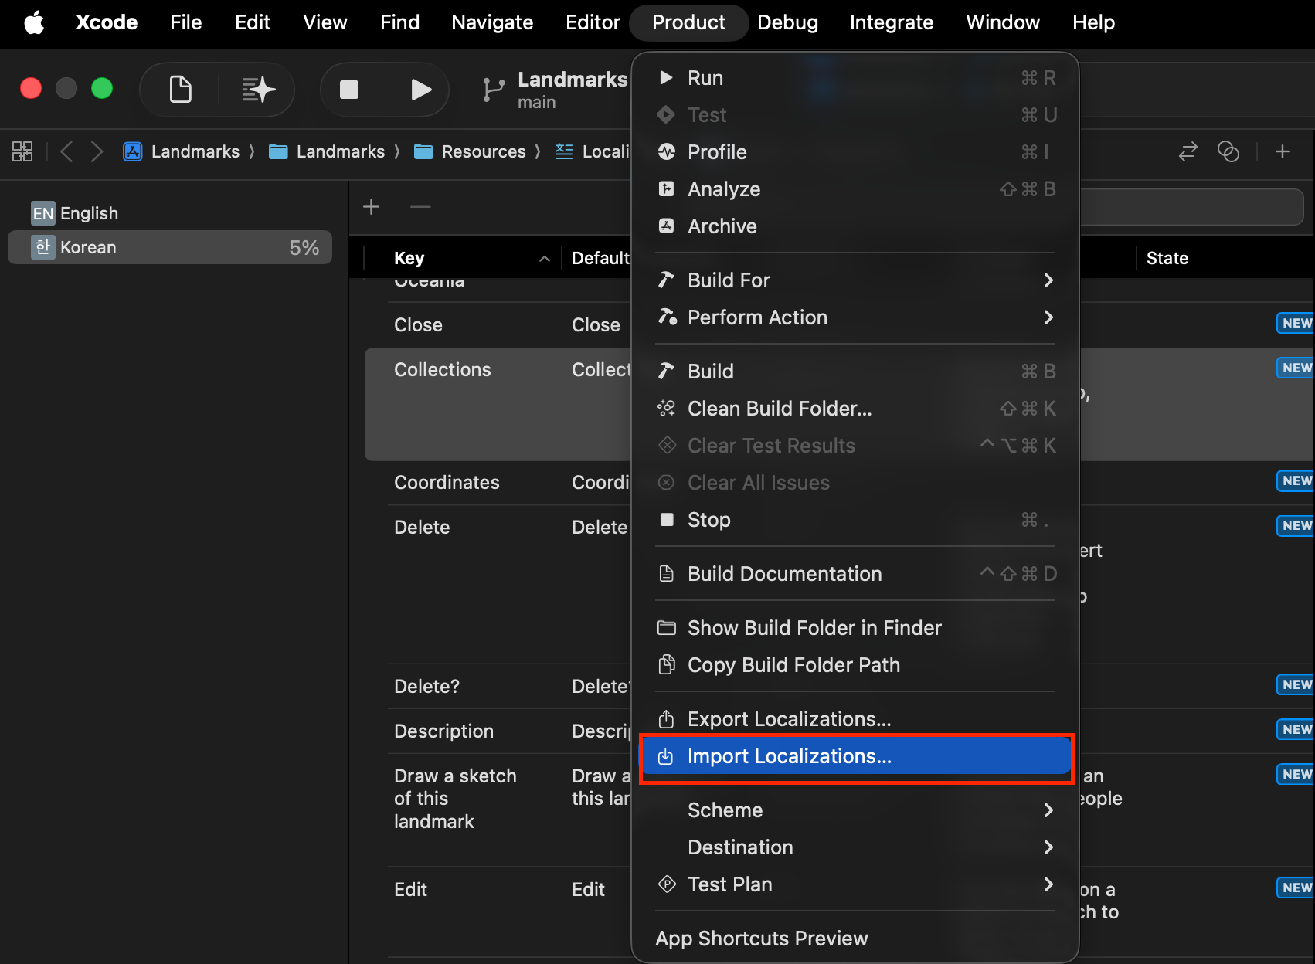Click the filter search field
The image size is (1315, 964).
click(1191, 206)
